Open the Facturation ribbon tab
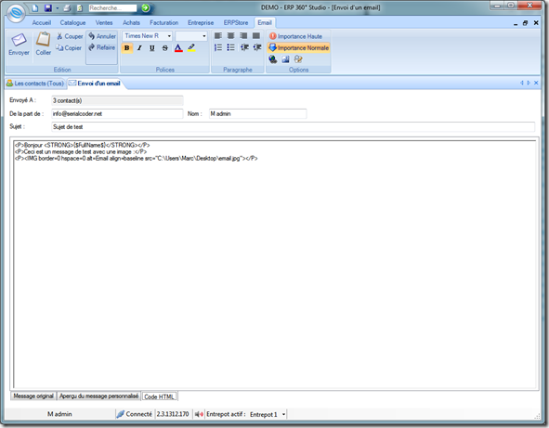 163,23
